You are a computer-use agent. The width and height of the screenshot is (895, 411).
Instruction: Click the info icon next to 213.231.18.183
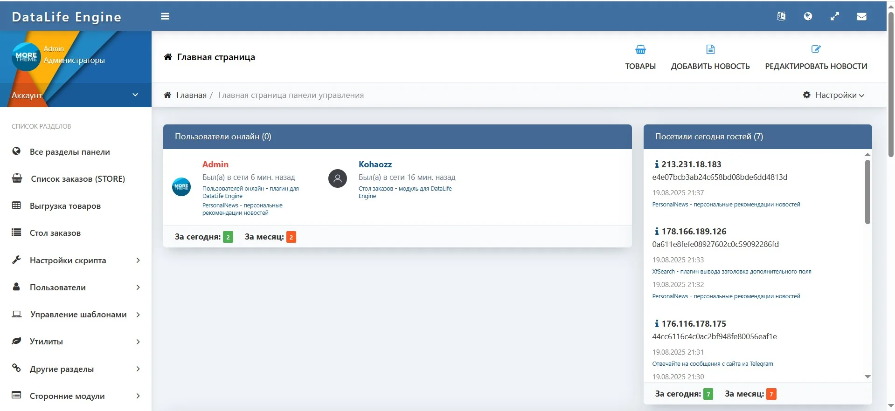[x=657, y=164]
